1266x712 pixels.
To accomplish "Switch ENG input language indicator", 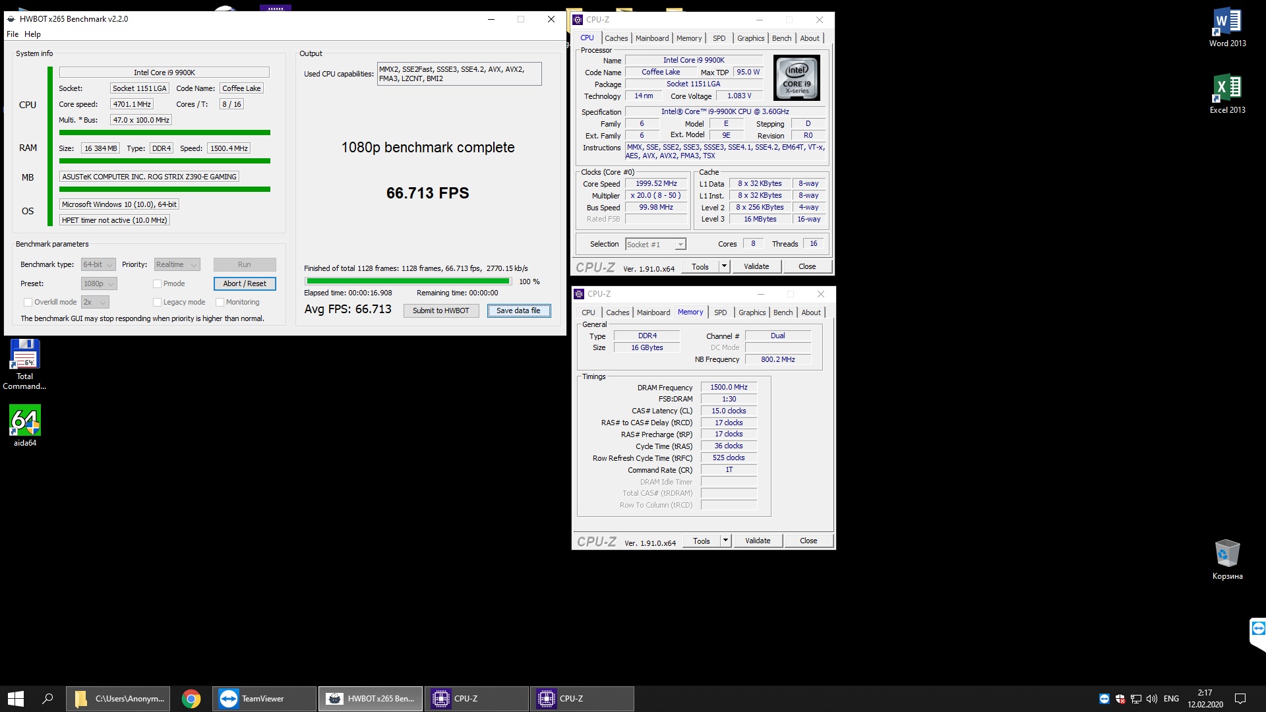I will coord(1172,699).
